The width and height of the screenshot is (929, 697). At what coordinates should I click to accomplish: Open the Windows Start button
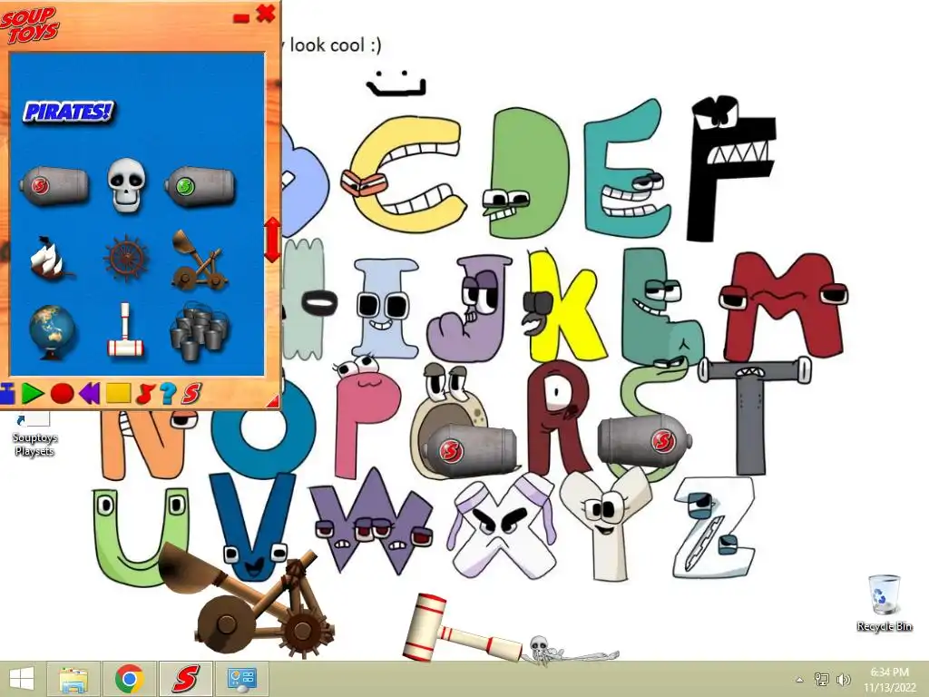click(x=22, y=679)
